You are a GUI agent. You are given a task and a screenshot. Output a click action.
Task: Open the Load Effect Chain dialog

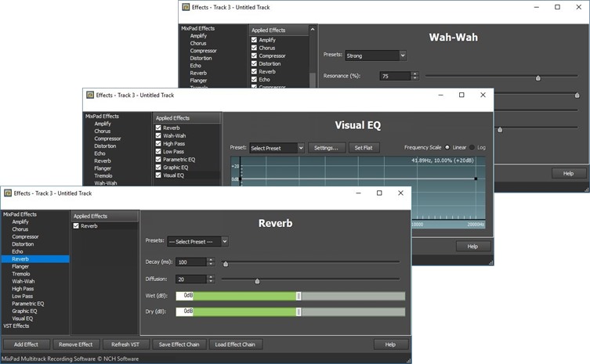pyautogui.click(x=235, y=344)
